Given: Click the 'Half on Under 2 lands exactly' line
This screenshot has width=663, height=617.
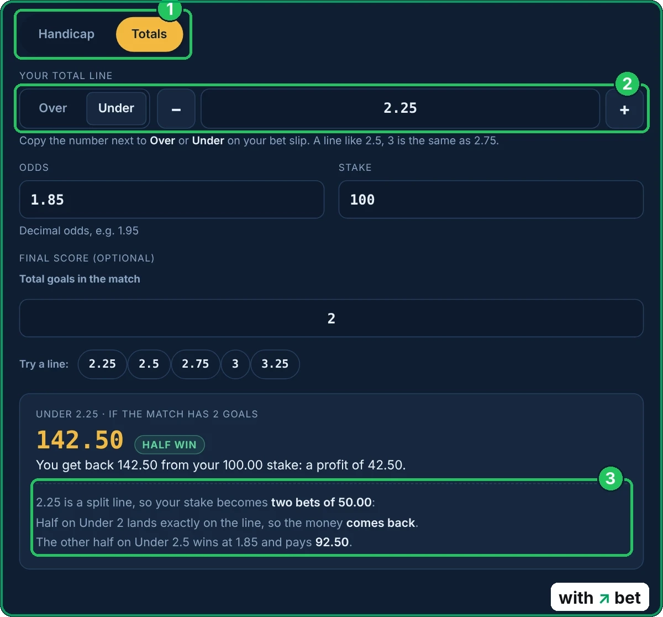Looking at the screenshot, I should coord(227,522).
